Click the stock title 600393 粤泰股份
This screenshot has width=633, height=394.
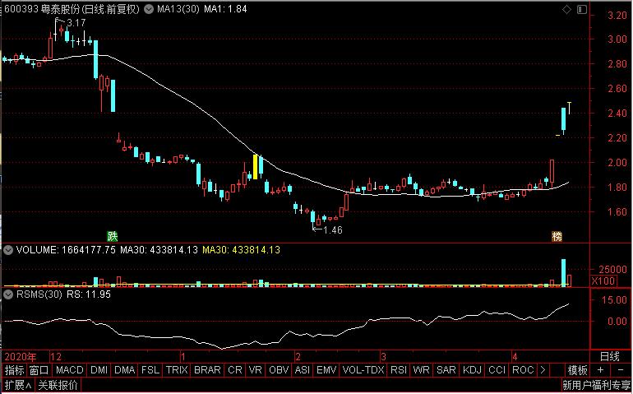[x=42, y=9]
